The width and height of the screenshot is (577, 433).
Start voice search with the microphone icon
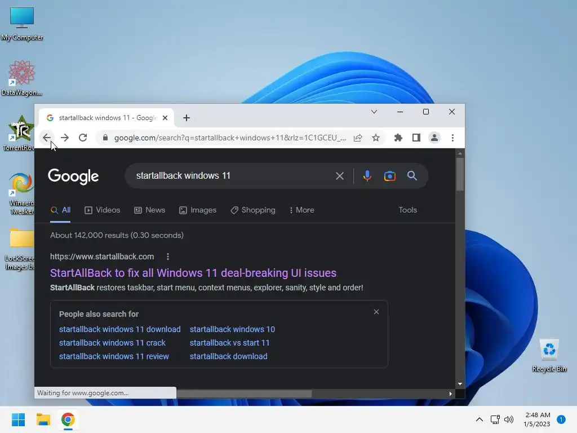click(x=367, y=176)
